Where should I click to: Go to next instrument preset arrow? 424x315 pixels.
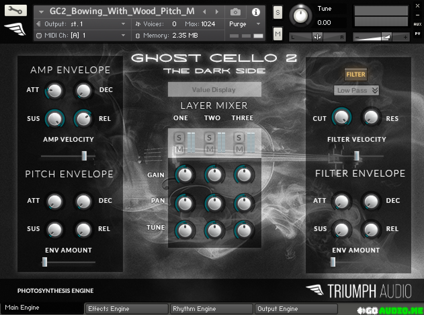click(x=217, y=12)
